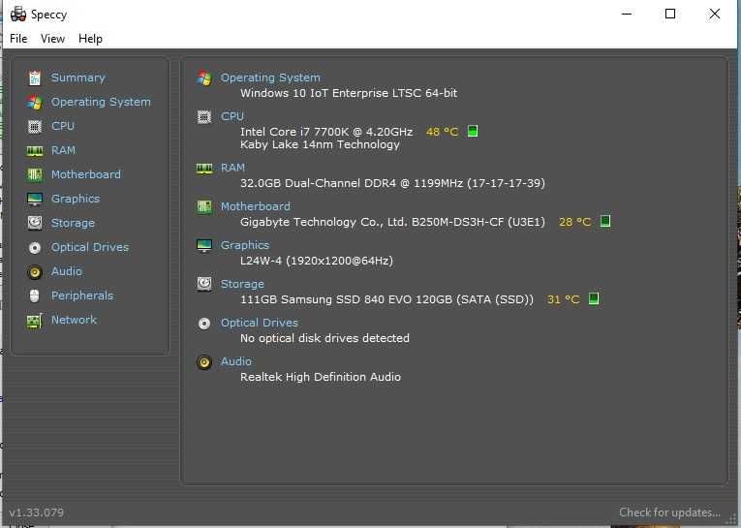This screenshot has width=741, height=528.
Task: Click Graphics heading link in summary panel
Action: pos(245,245)
